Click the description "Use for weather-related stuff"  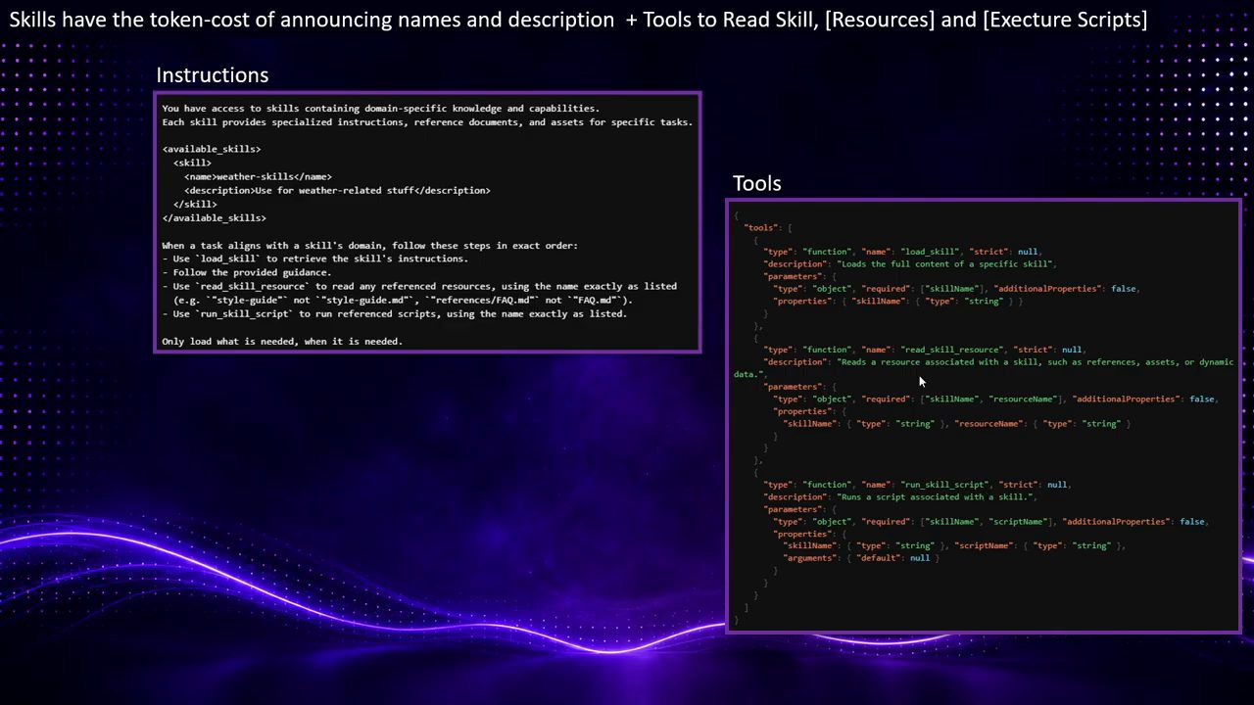pos(337,191)
